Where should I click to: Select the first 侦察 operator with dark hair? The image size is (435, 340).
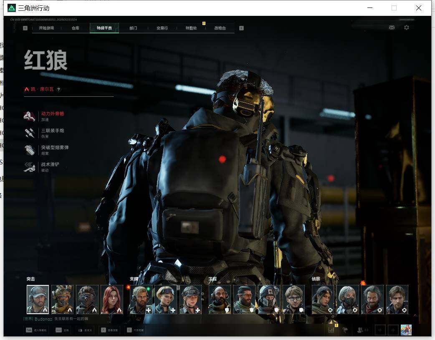coord(323,300)
